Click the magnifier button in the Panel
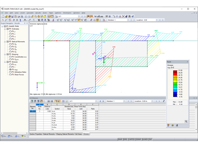 186,122
